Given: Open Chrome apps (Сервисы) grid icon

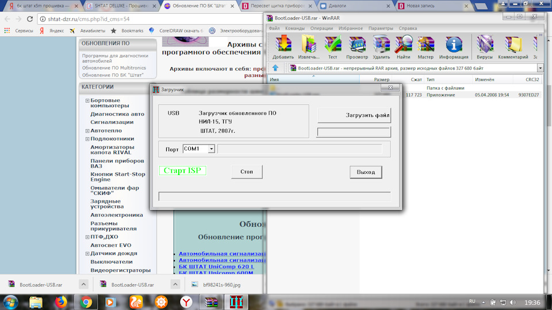Looking at the screenshot, I should coord(7,30).
